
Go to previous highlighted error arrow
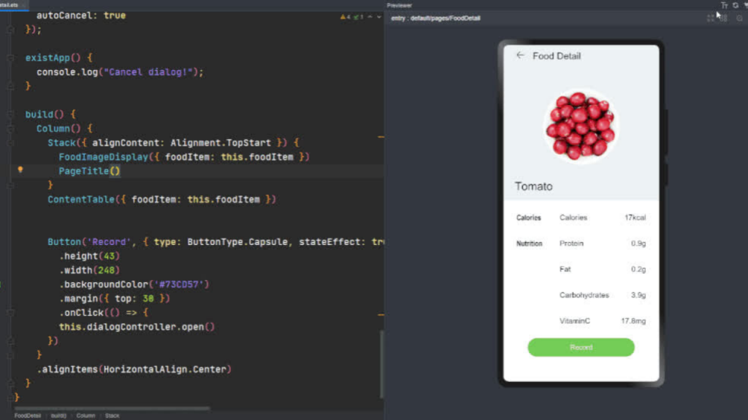click(370, 17)
